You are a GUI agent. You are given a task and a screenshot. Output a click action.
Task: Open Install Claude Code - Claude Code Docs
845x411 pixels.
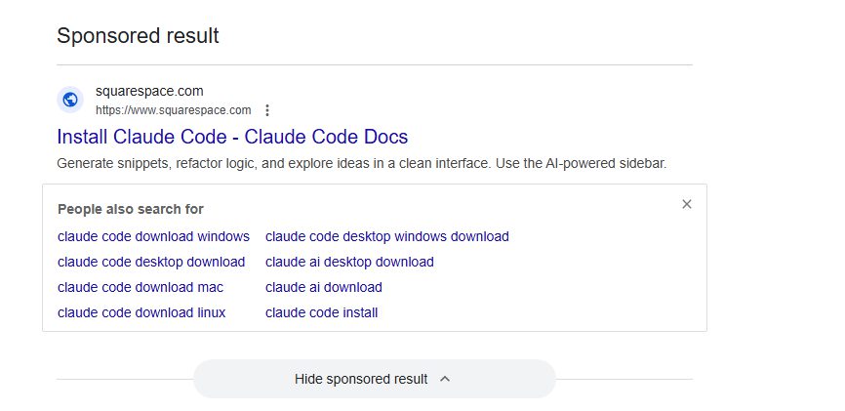click(232, 137)
